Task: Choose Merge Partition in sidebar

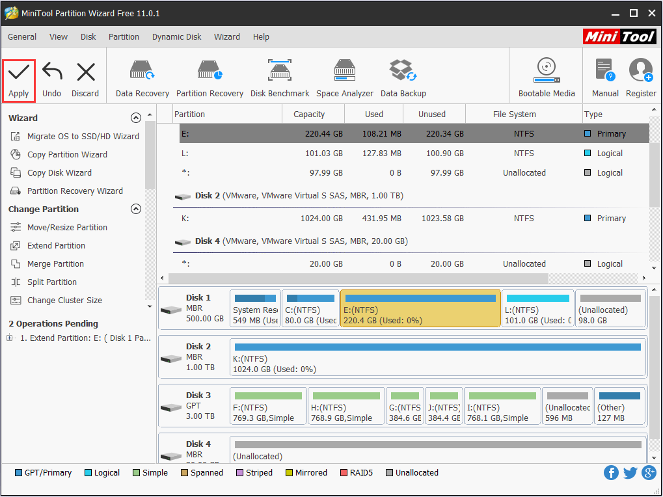Action: (47, 263)
